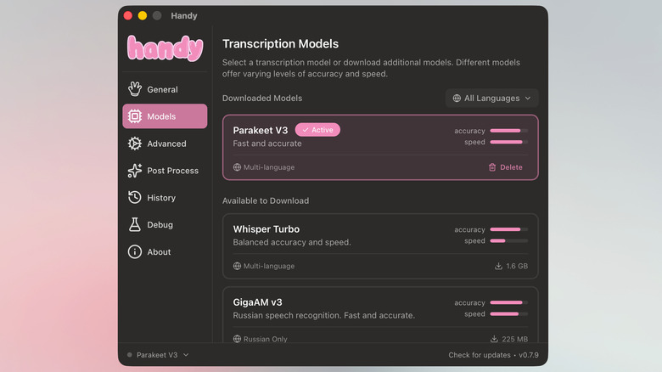Click Whisper Turbo speed bar
Image resolution: width=662 pixels, height=372 pixels.
click(x=508, y=241)
